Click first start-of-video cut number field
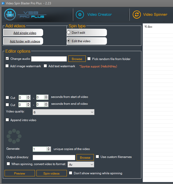This screenshot has height=184, width=173. click(23, 97)
